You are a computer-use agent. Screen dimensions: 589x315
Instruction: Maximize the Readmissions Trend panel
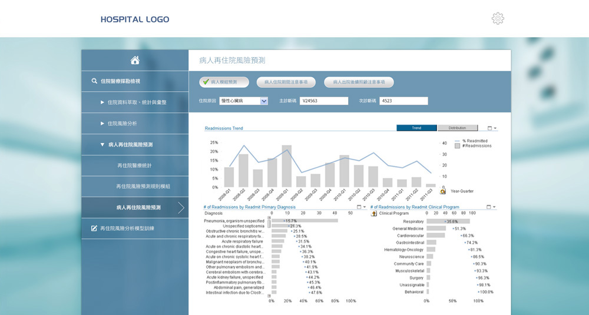pyautogui.click(x=489, y=128)
